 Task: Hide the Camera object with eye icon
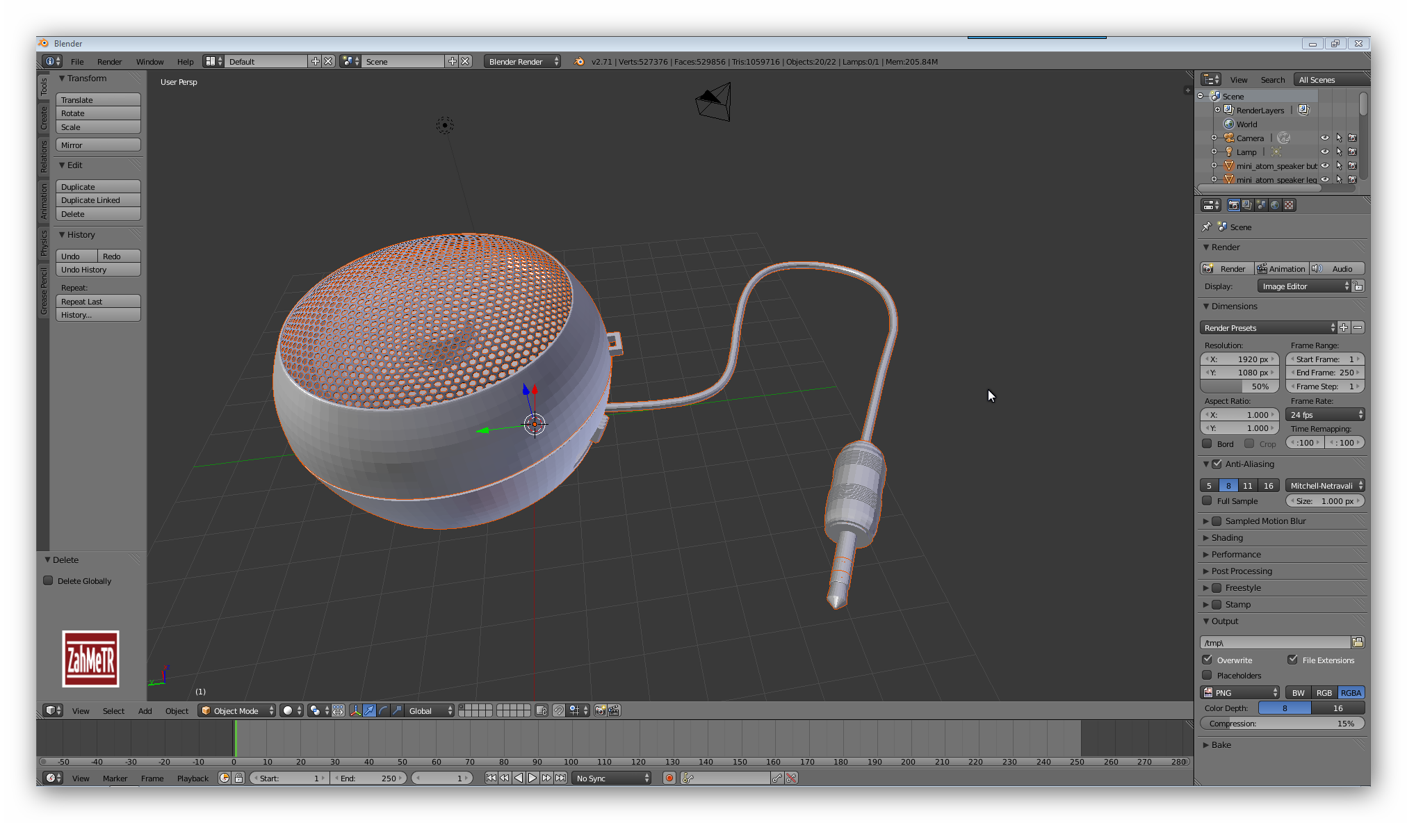click(x=1324, y=138)
